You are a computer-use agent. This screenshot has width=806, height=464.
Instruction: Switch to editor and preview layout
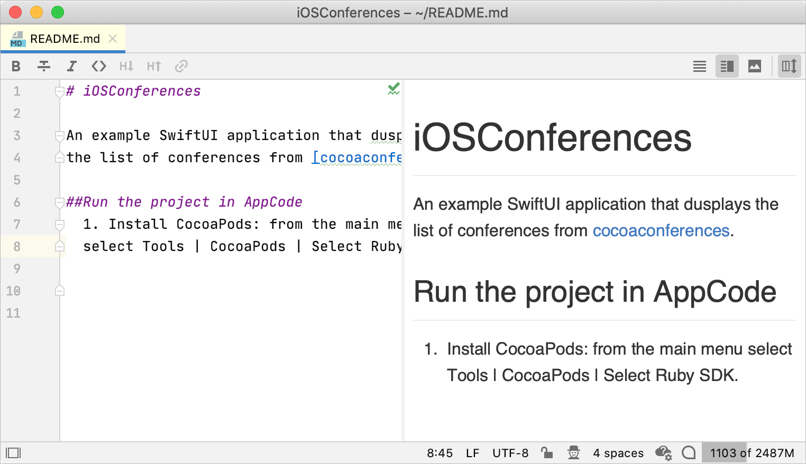click(x=727, y=66)
